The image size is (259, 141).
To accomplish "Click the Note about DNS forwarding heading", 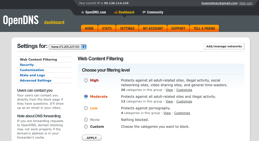I will click(x=39, y=116).
